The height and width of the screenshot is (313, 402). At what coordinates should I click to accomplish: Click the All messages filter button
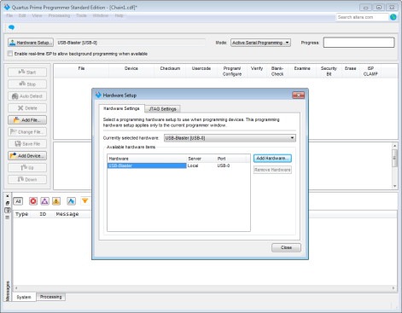tap(18, 201)
